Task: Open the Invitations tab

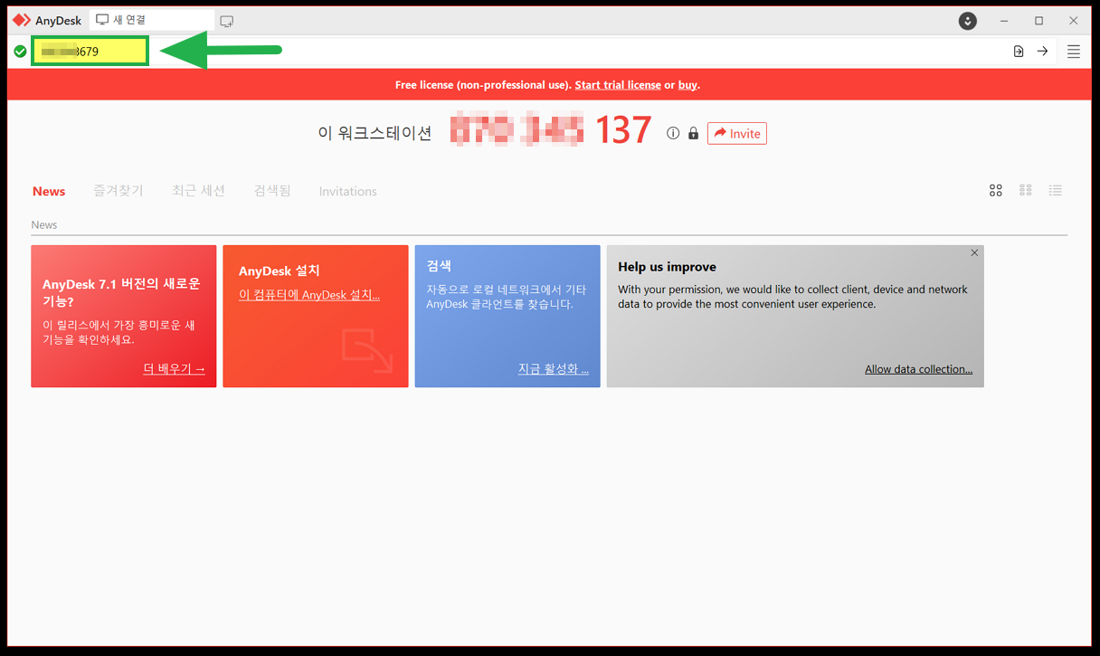Action: click(348, 191)
